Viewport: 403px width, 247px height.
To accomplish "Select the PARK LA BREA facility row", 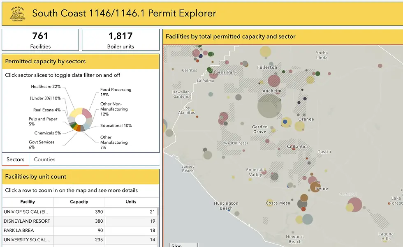I will (x=79, y=230).
